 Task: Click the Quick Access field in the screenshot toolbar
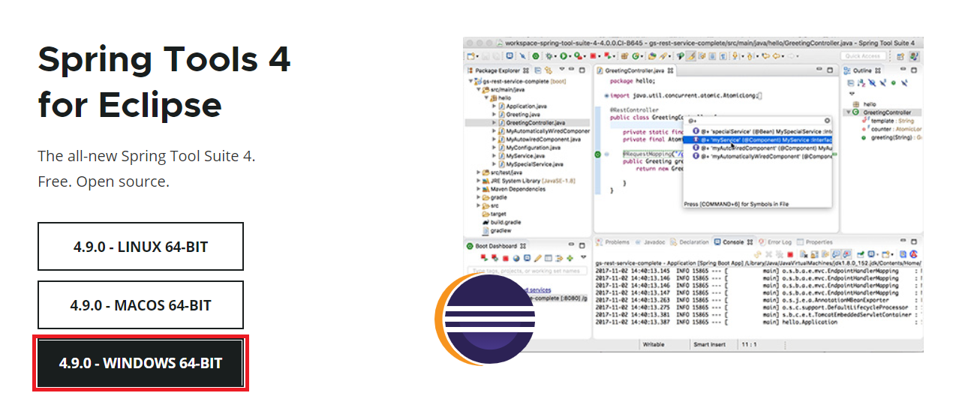863,55
